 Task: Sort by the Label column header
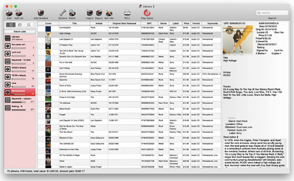175,23
